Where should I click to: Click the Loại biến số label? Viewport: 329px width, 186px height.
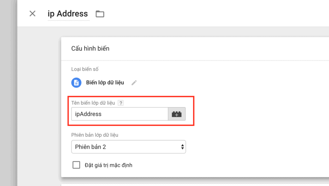(85, 69)
